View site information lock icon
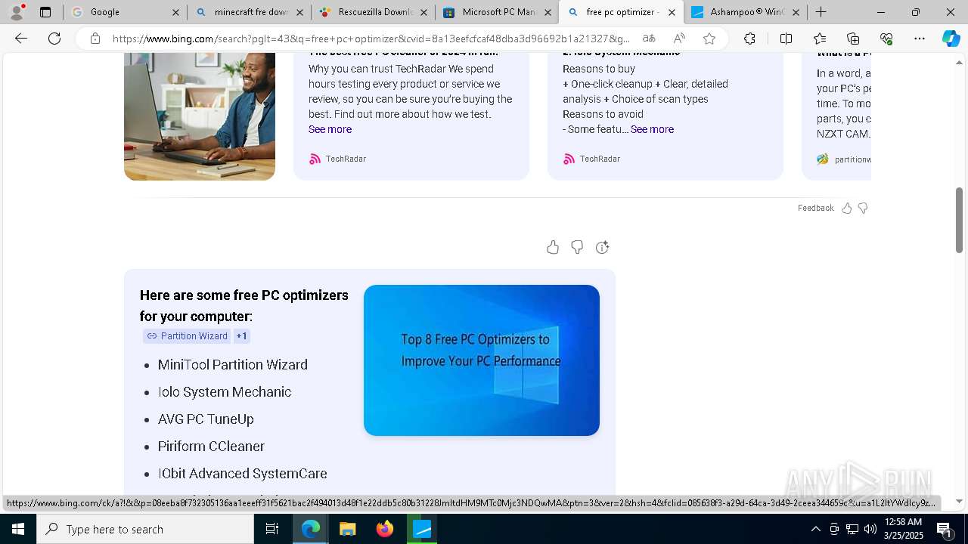 95,39
